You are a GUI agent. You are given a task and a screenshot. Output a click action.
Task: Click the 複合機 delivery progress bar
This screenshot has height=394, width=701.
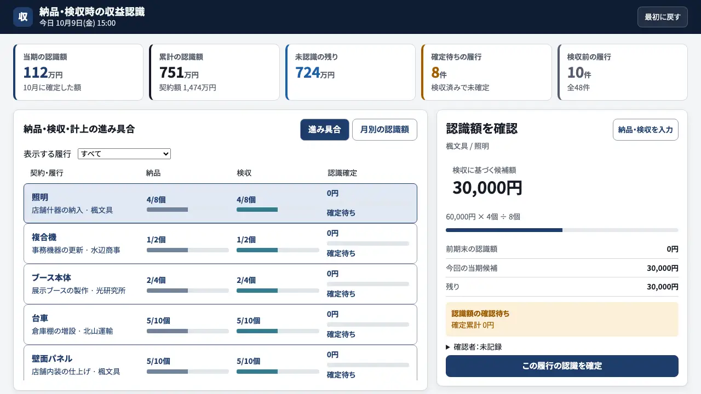click(188, 250)
